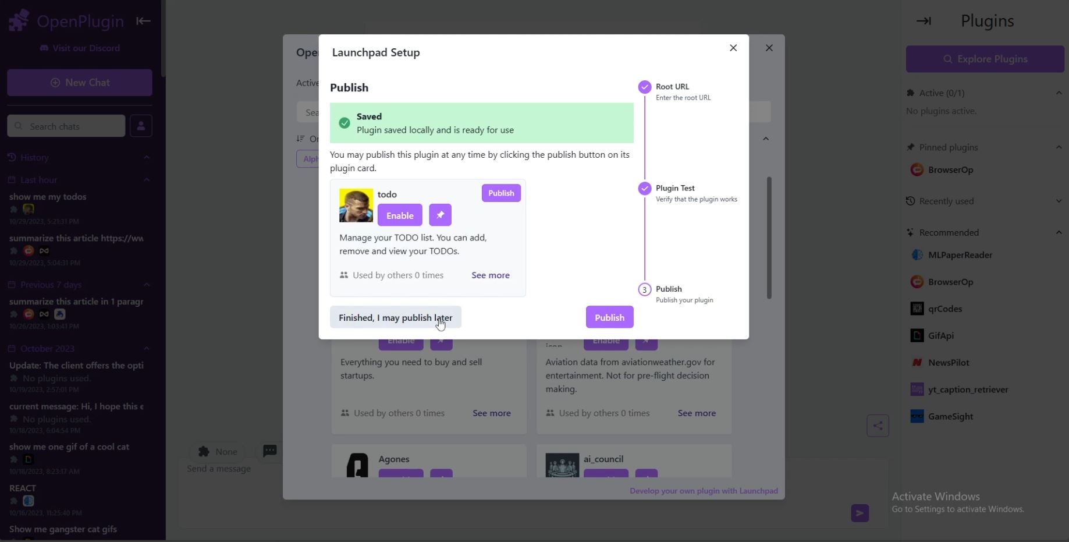Pin the todo plugin with pin icon
Viewport: 1069px width, 542px height.
(440, 215)
